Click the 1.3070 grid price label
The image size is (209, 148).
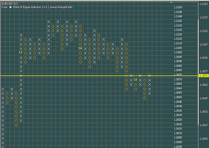(178, 79)
